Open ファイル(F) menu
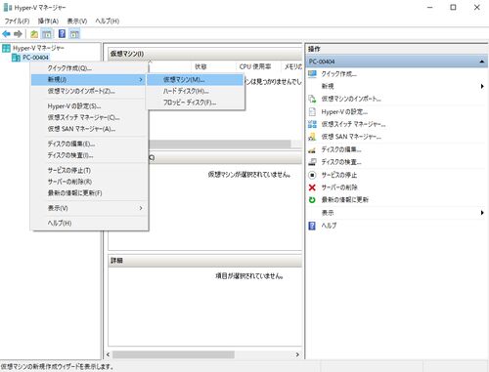 click(17, 21)
